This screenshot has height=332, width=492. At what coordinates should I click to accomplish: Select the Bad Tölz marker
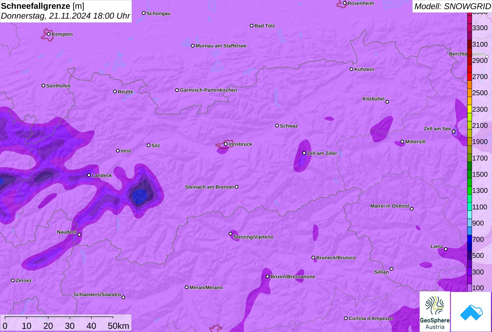click(x=252, y=26)
